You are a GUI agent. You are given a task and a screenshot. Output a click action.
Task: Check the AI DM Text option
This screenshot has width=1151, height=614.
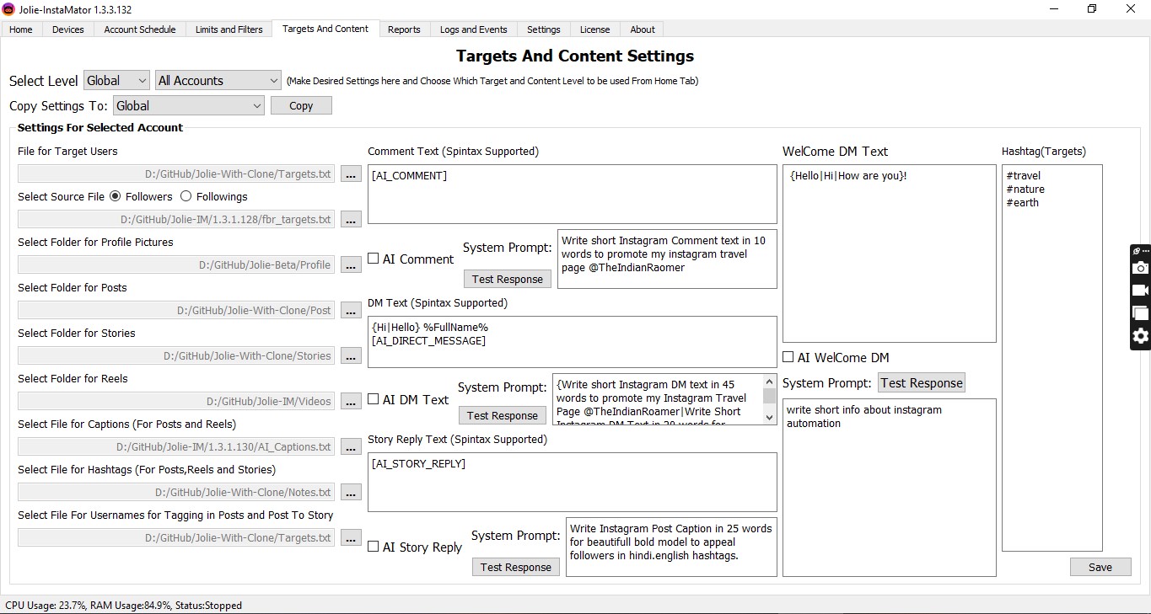point(374,398)
